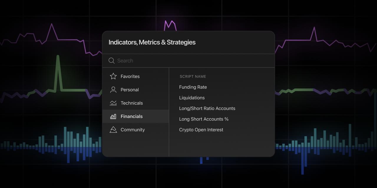The width and height of the screenshot is (377, 188).
Task: Add Long Short Accounts % indicator
Action: [204, 119]
